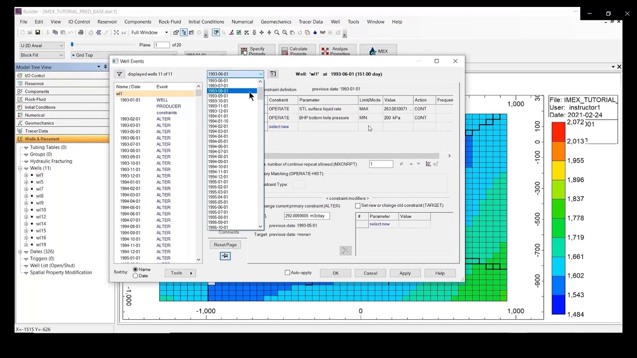
Task: Click the green grid edit icon
Action: 239,33
